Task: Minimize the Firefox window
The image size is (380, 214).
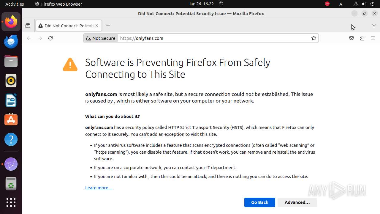Action: [354, 13]
